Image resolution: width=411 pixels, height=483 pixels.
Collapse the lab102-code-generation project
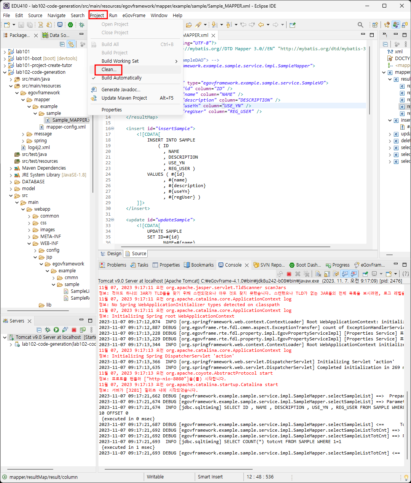click(x=5, y=72)
